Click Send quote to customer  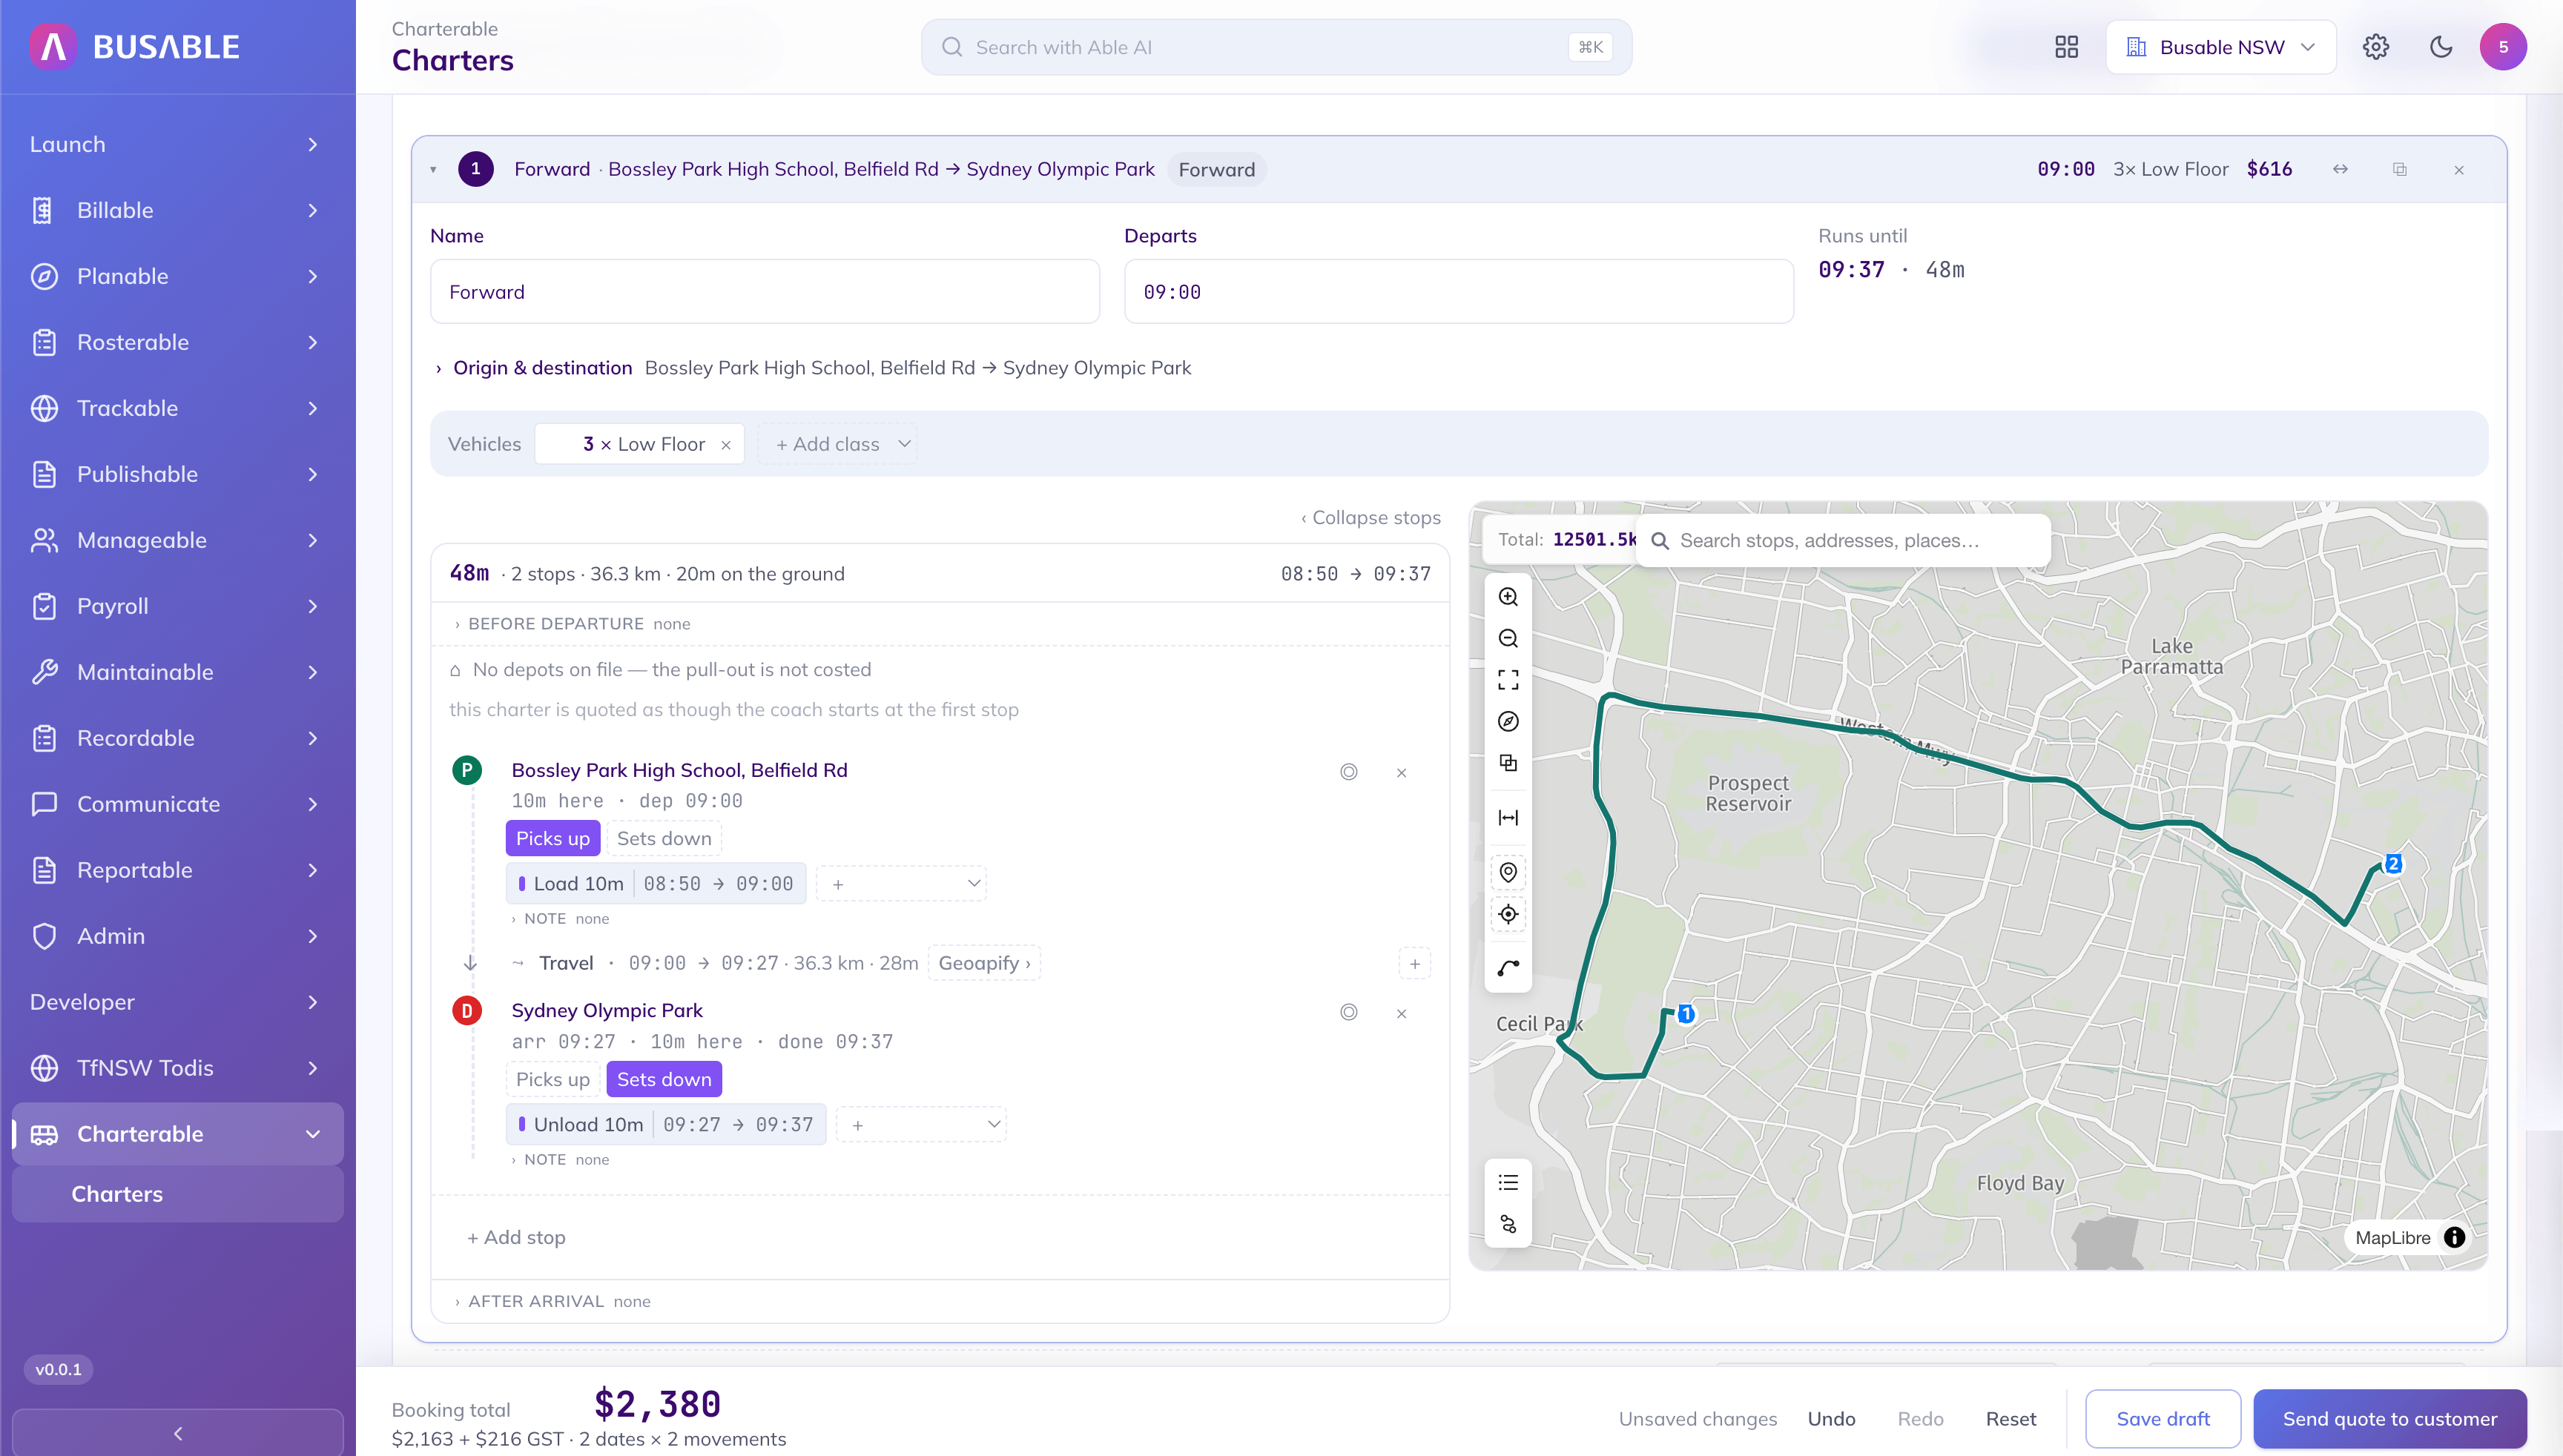[x=2390, y=1418]
